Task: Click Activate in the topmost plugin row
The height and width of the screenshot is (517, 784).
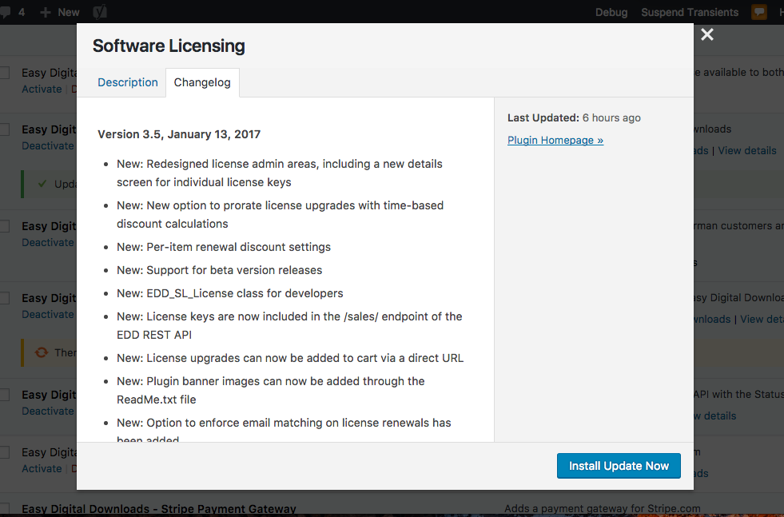Action: [x=42, y=89]
